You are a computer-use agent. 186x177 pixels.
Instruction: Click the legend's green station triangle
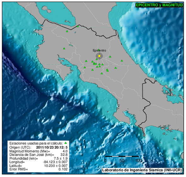[66, 143]
